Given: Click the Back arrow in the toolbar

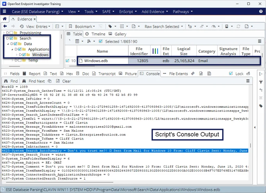Looking at the screenshot, I should coord(5,26).
